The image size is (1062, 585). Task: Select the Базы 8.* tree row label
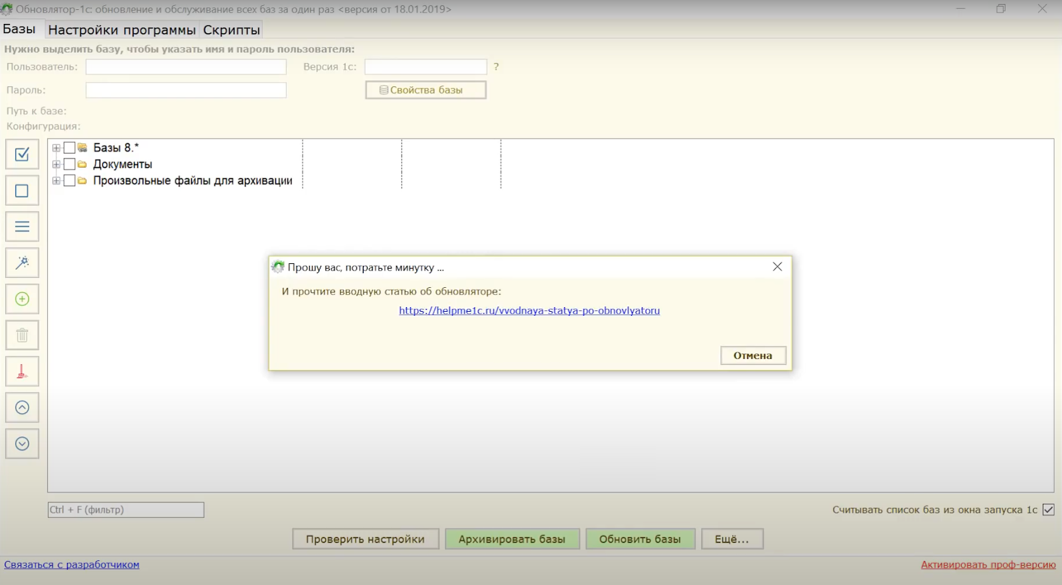115,148
